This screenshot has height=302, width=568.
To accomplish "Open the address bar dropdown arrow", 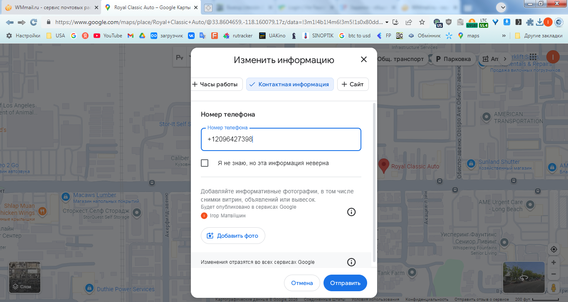I will pyautogui.click(x=387, y=22).
